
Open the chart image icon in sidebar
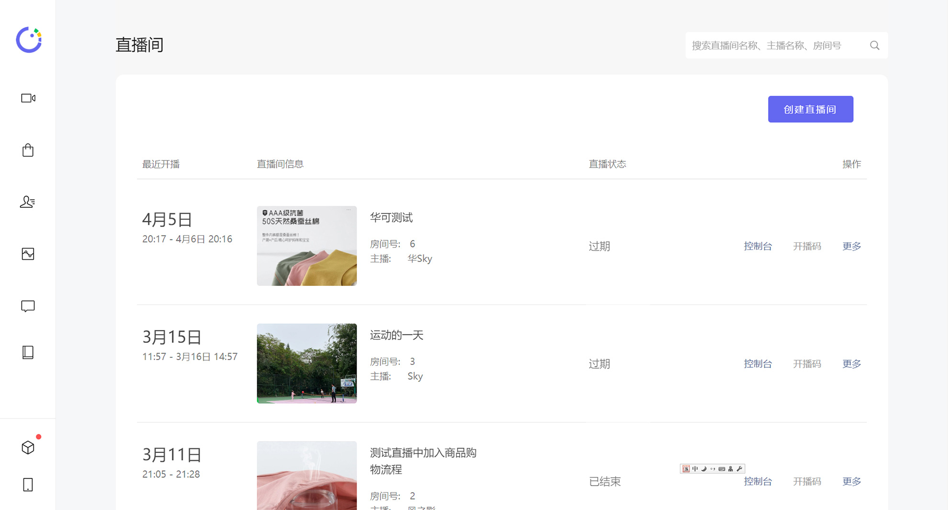pyautogui.click(x=28, y=254)
